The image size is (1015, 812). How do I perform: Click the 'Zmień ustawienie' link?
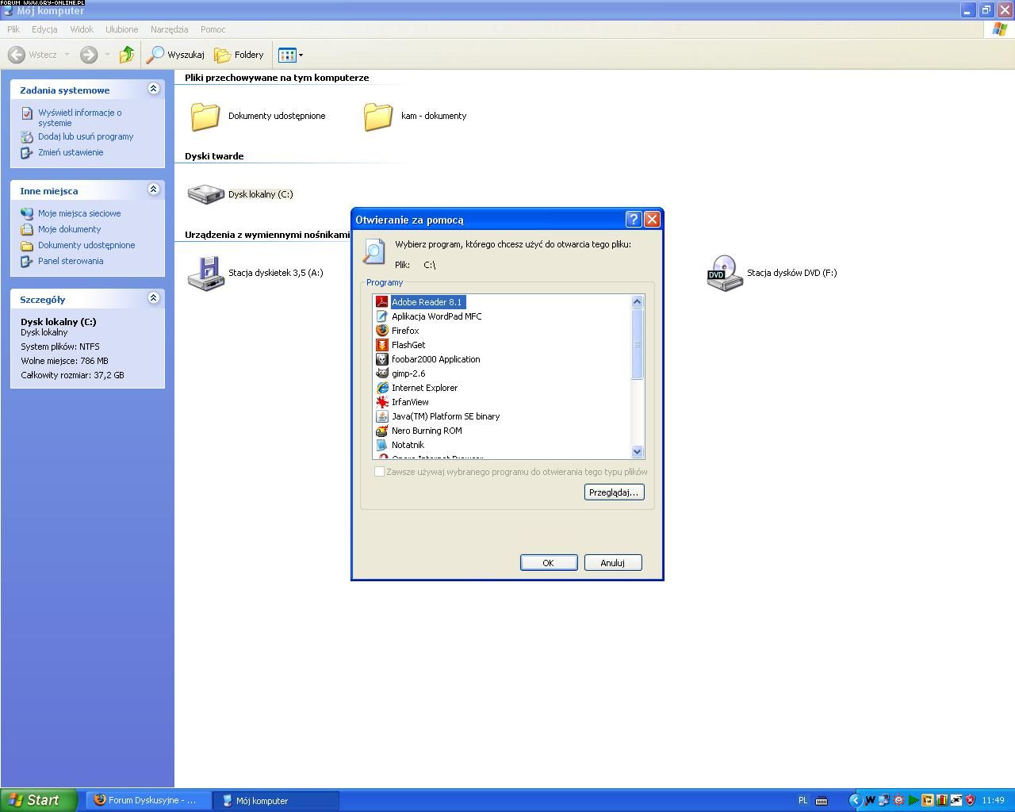click(x=71, y=152)
